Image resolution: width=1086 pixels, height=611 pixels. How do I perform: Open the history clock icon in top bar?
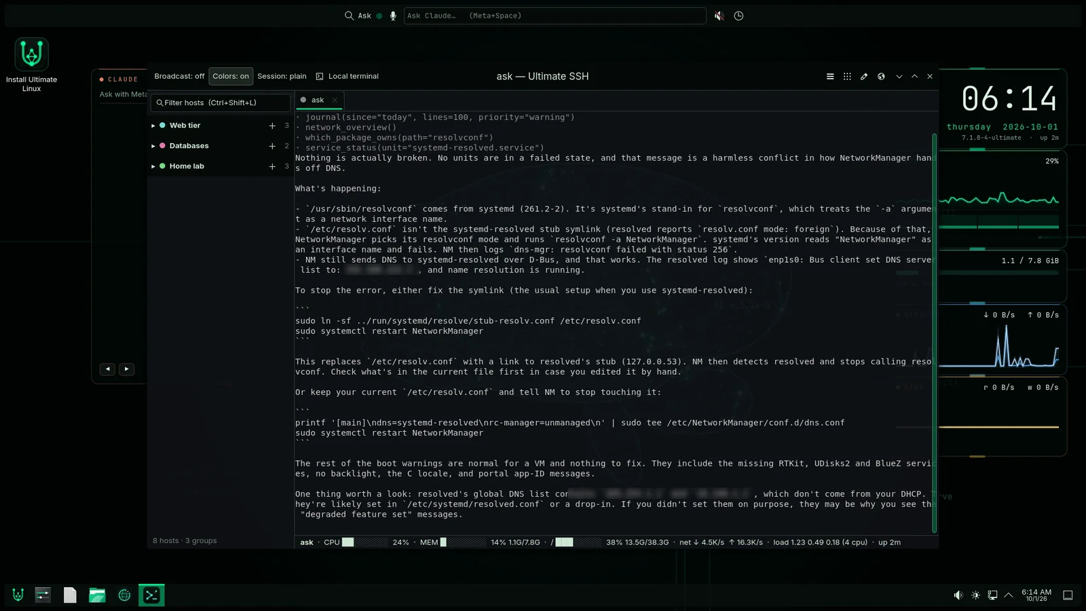point(738,16)
